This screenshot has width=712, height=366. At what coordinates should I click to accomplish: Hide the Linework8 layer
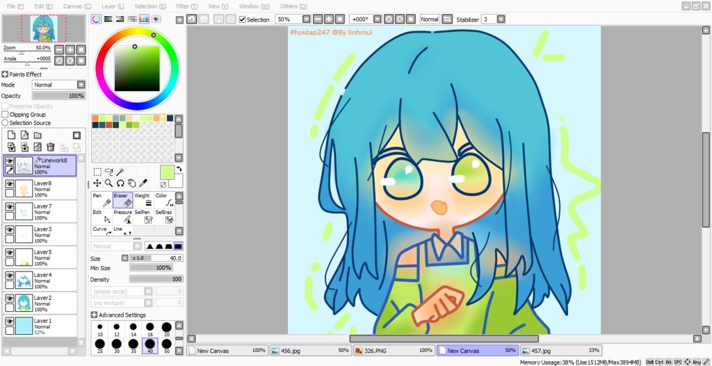tap(9, 160)
